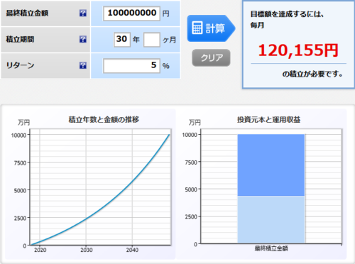Click the calculator icon on 計算 button
This screenshot has height=264, width=355.
[197, 28]
